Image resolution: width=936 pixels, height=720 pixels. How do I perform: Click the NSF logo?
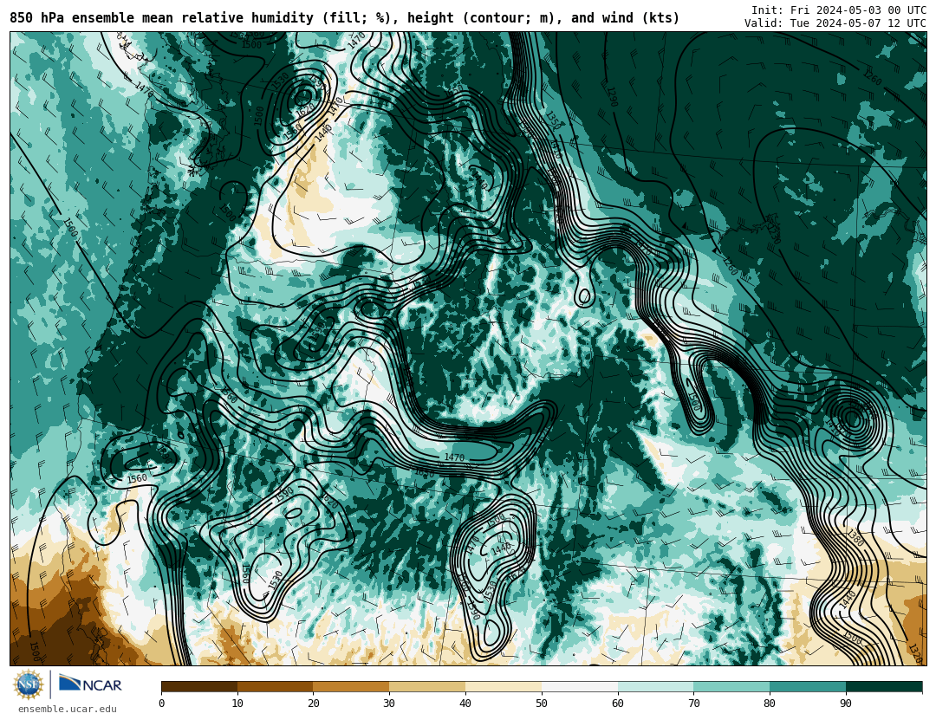point(29,684)
